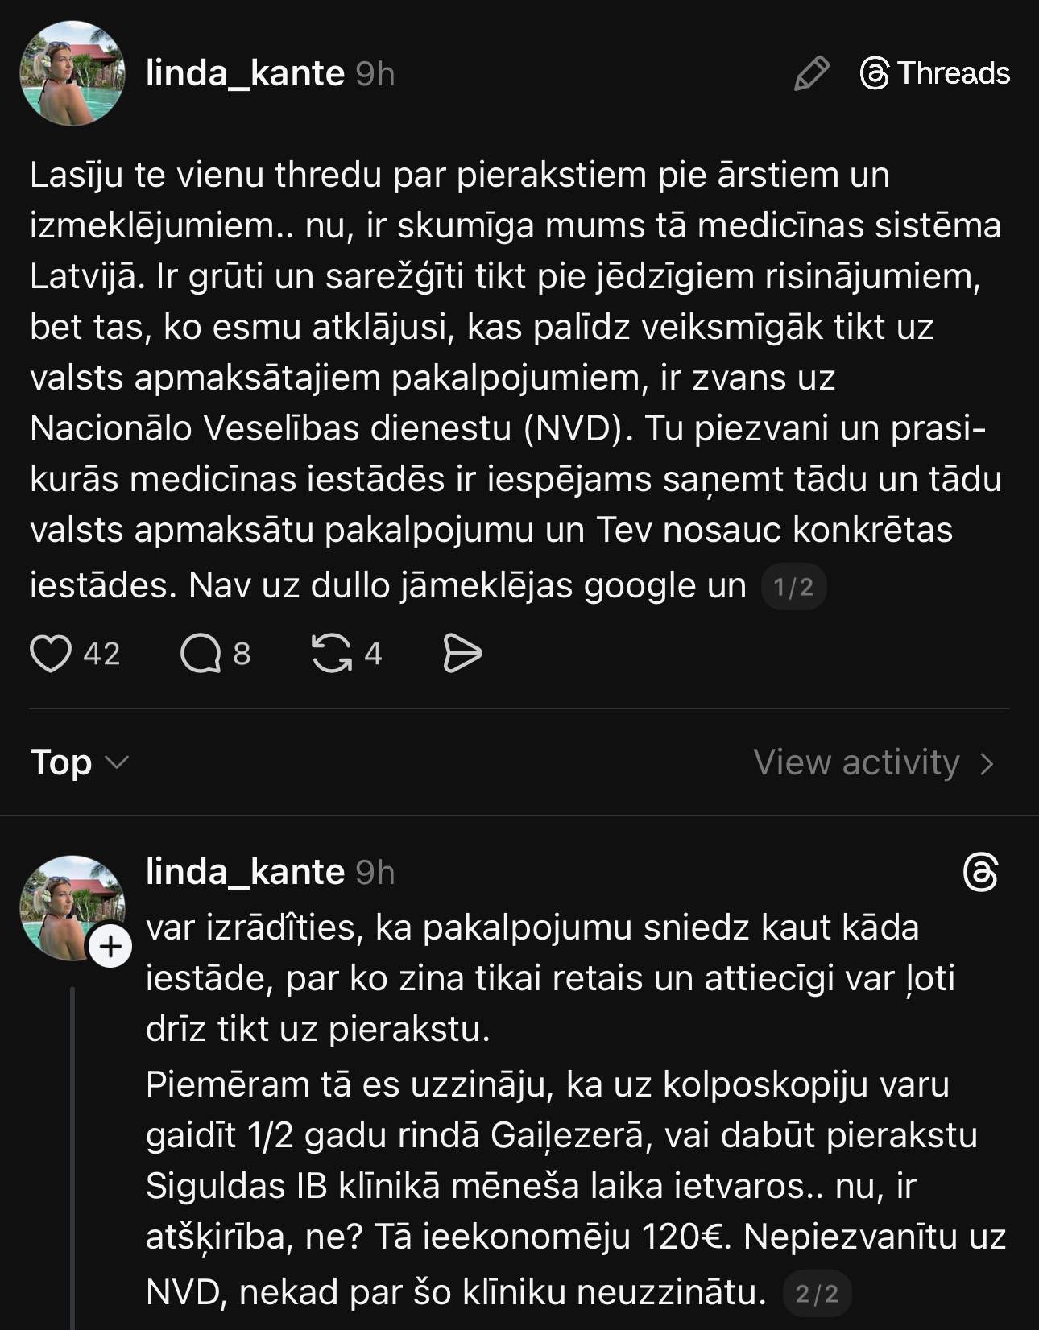Share post using paper plane icon

click(462, 653)
